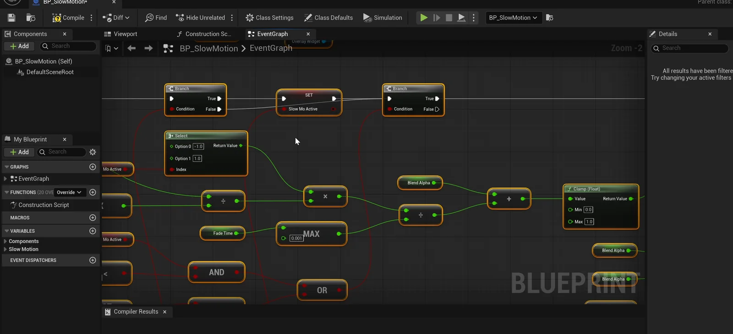Add new graph with plus icon

93,167
